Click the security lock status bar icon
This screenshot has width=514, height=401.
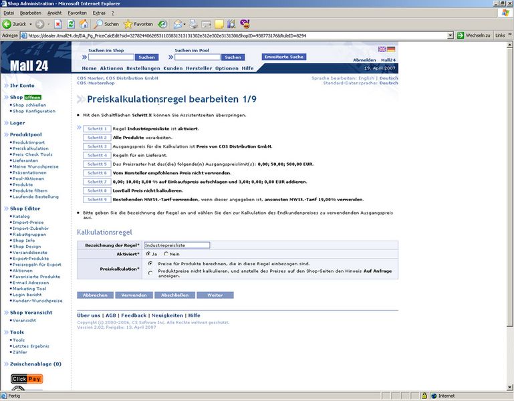424,396
